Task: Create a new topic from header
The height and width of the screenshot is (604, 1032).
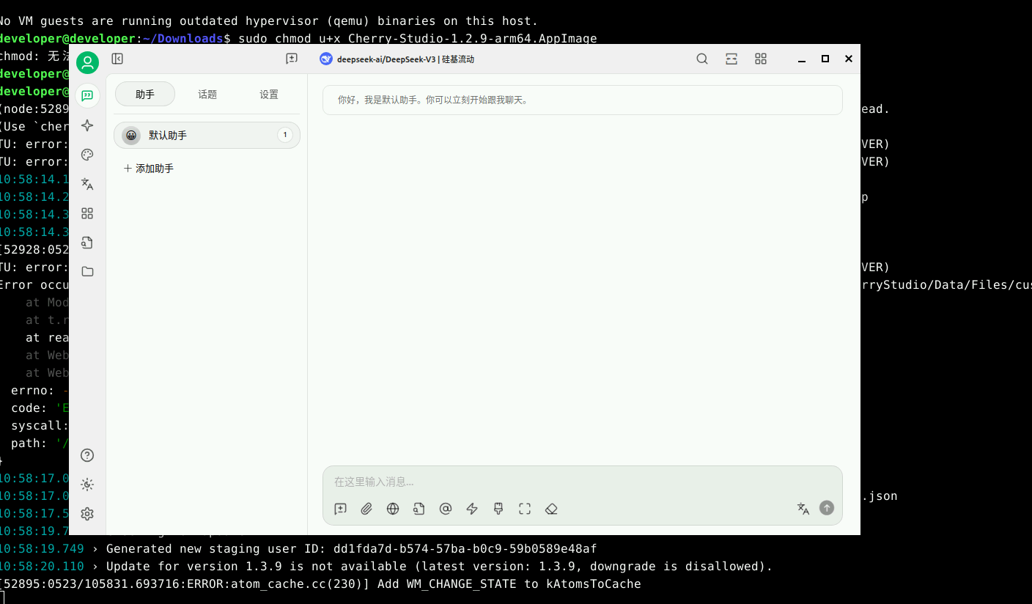Action: coord(292,59)
